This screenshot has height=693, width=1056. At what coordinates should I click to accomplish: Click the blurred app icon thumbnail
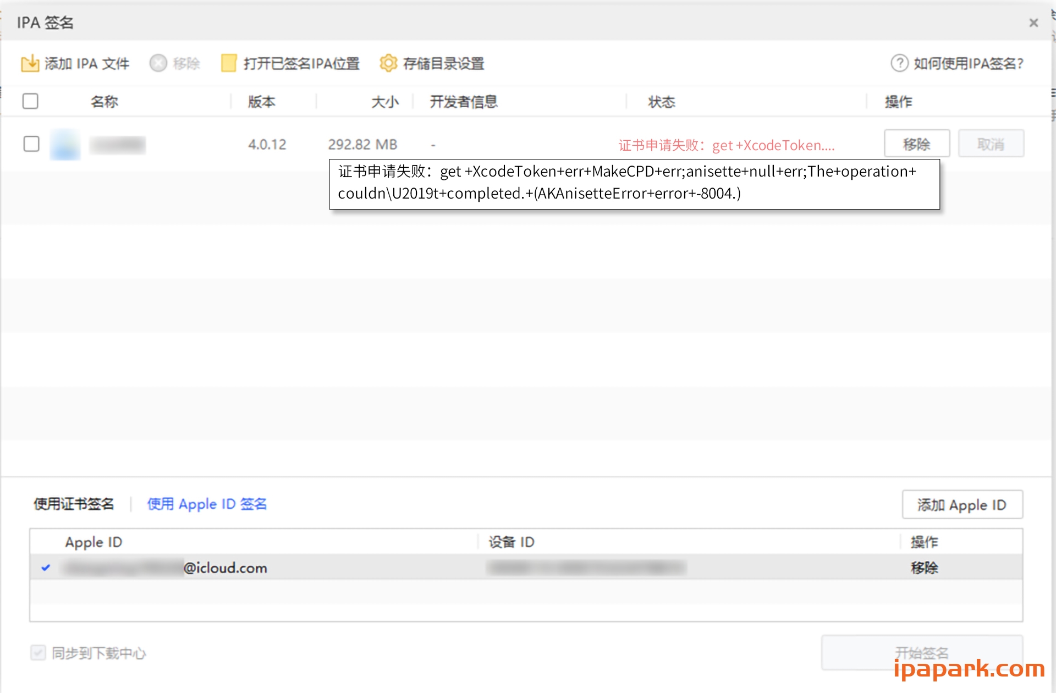pos(64,144)
